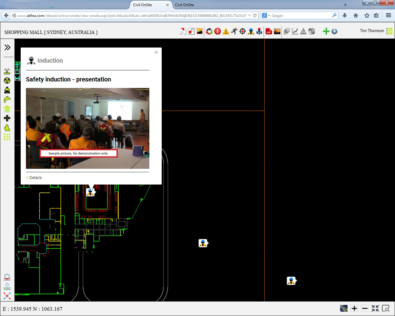Click the yellow warning triangle icon
The height and width of the screenshot is (316, 395).
coord(226,31)
